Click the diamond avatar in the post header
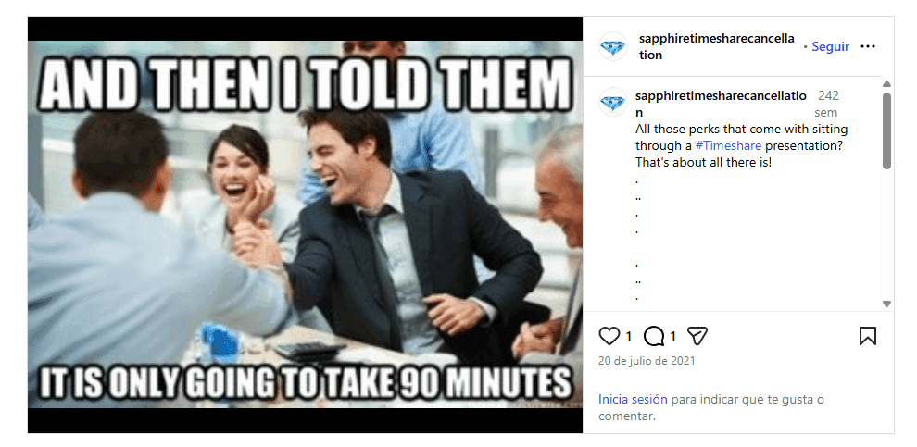The height and width of the screenshot is (447, 917). click(613, 47)
